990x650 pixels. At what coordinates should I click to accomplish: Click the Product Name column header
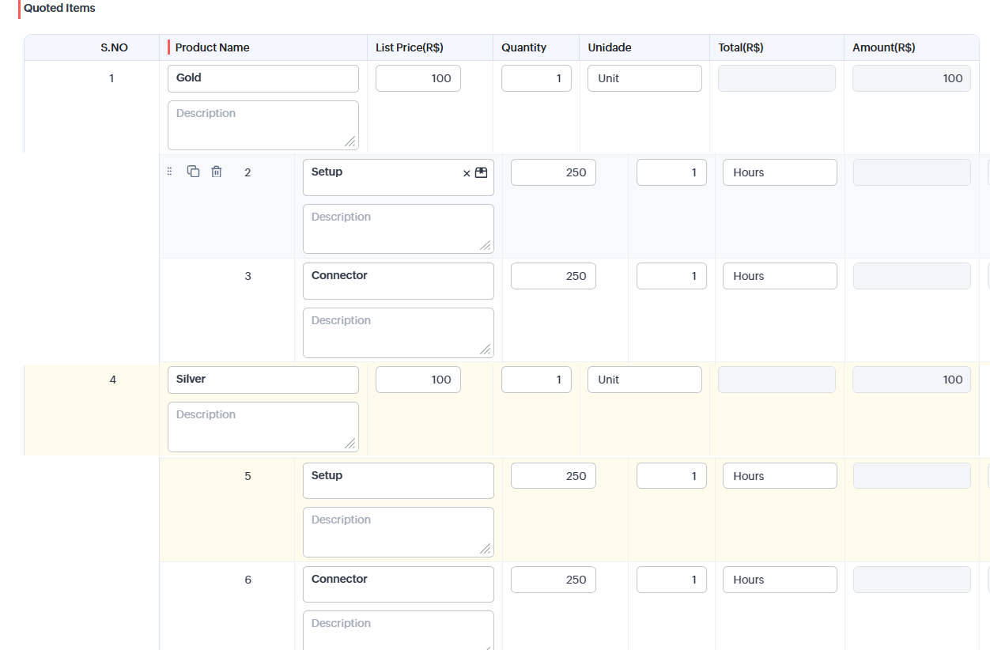tap(212, 47)
